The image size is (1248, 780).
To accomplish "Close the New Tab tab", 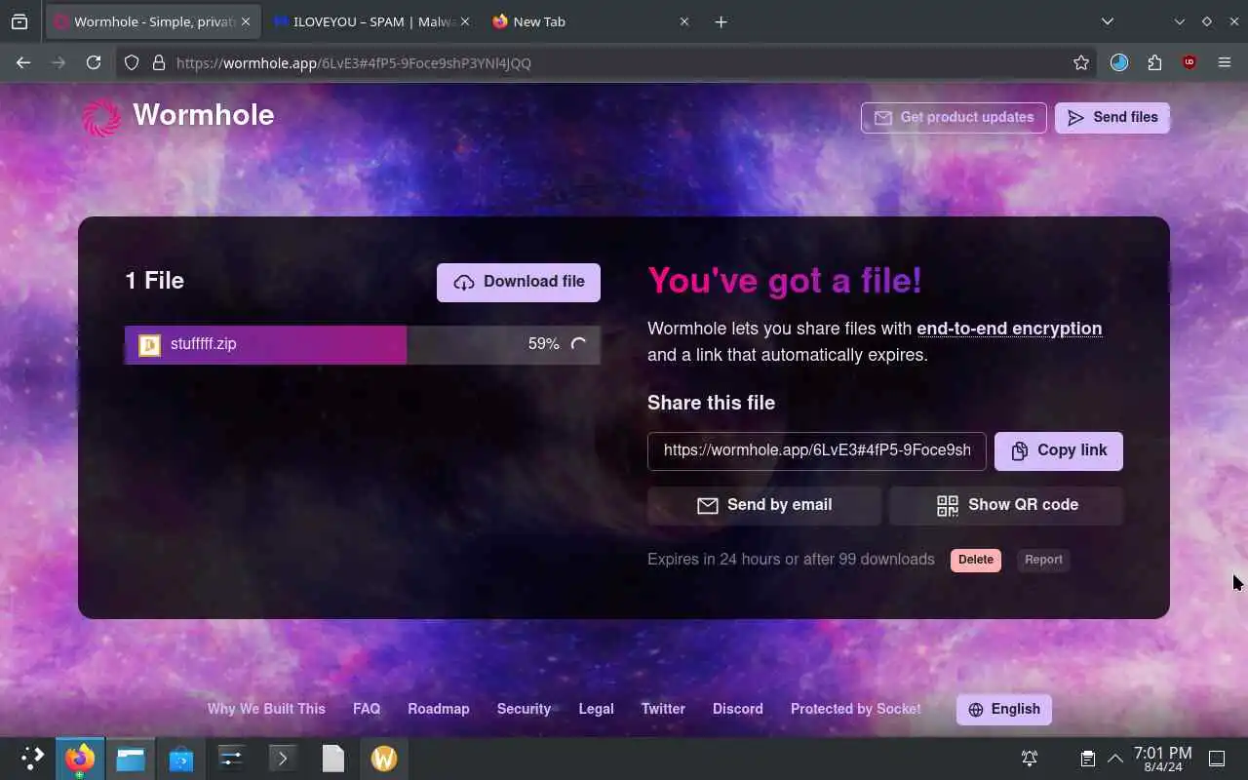I will (684, 21).
